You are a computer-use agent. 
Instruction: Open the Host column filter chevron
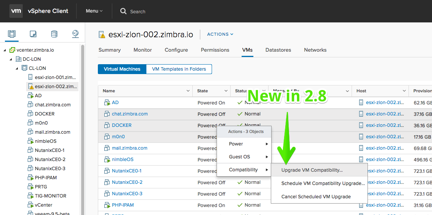(x=404, y=91)
